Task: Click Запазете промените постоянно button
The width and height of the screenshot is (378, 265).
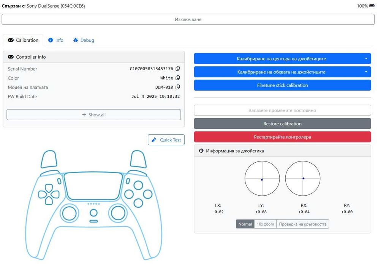Action: [x=282, y=110]
